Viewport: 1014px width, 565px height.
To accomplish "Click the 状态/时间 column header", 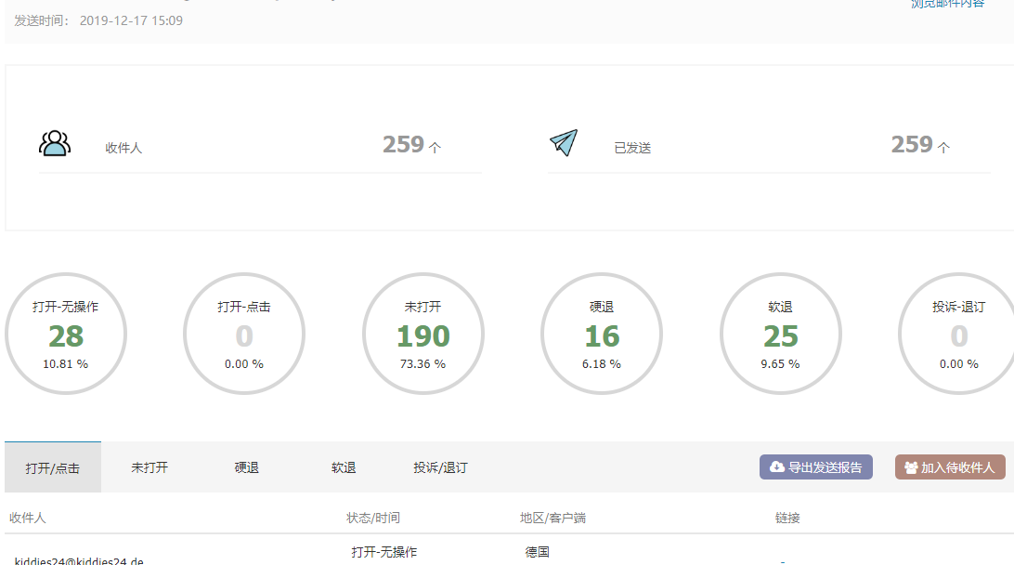I will click(373, 518).
